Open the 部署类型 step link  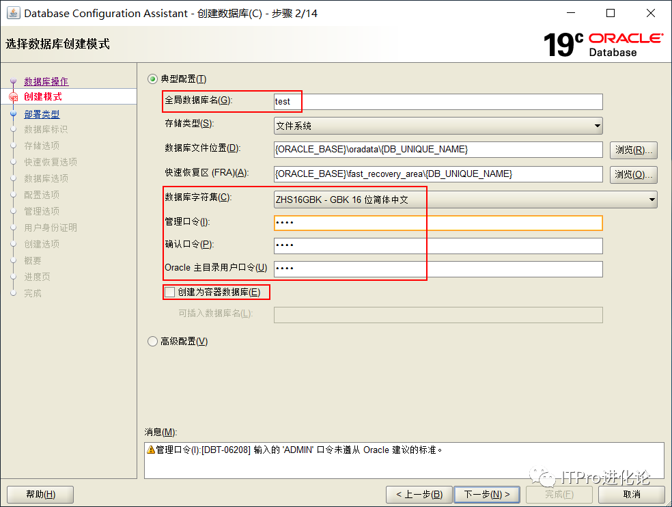click(42, 114)
